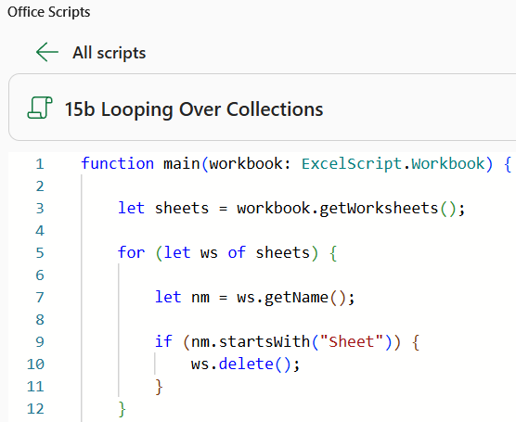The width and height of the screenshot is (516, 422).
Task: Click the 'if' keyword on line 9
Action: (x=163, y=341)
